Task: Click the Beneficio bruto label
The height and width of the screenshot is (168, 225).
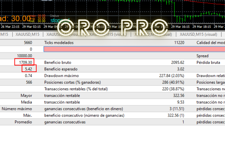Action: 58,62
